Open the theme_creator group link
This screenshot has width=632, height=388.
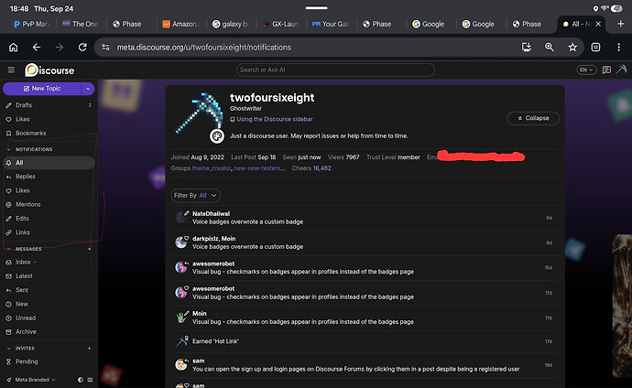click(212, 168)
